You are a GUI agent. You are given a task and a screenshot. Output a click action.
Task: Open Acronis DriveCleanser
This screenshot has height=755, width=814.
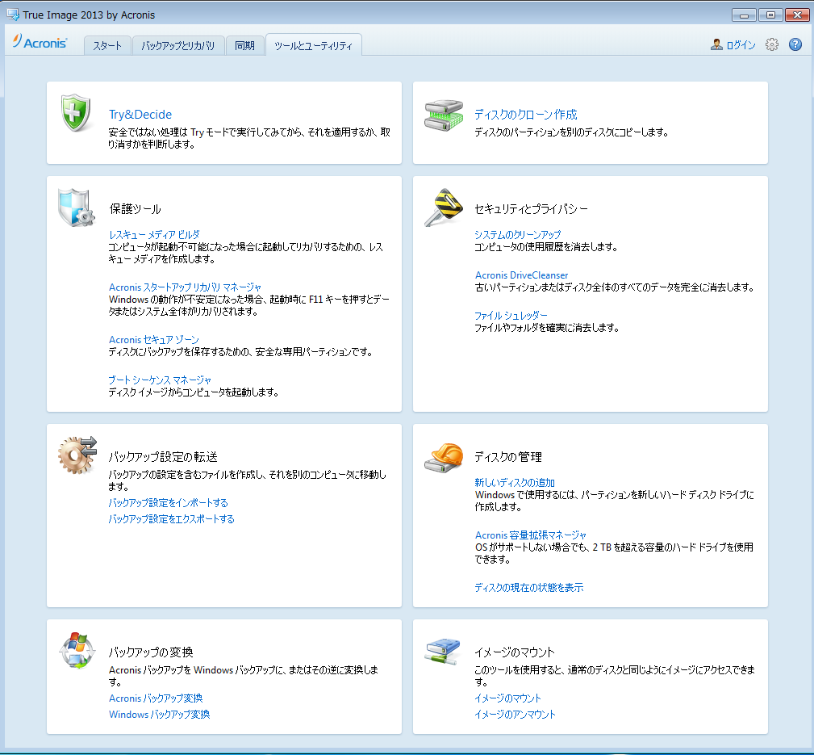pyautogui.click(x=521, y=275)
